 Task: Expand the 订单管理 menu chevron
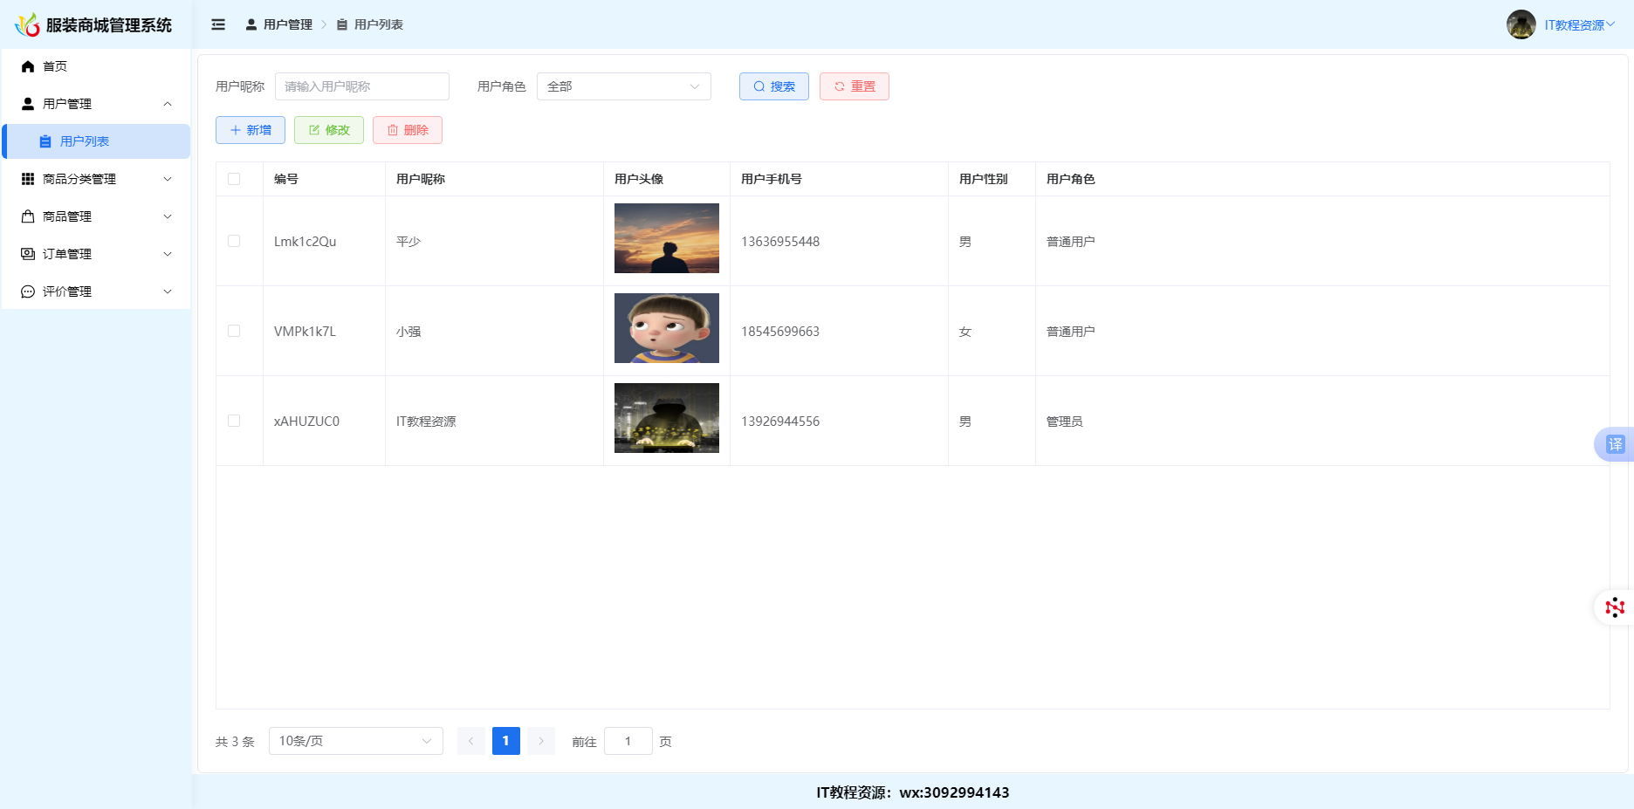[168, 254]
